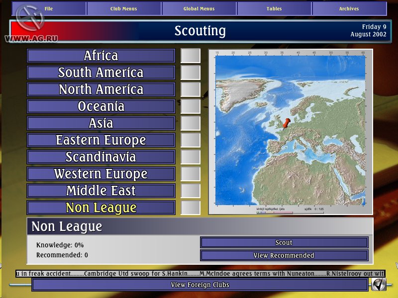
Task: Click the Scout button
Action: [x=283, y=242]
